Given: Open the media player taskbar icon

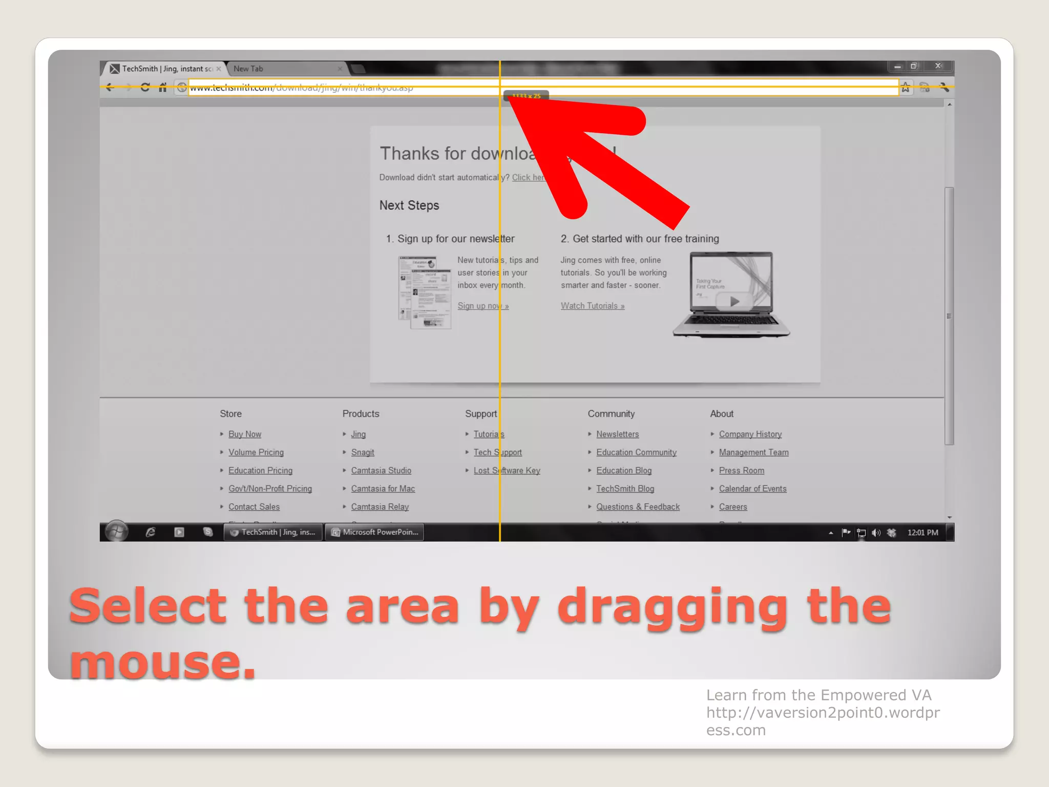Looking at the screenshot, I should tap(179, 532).
